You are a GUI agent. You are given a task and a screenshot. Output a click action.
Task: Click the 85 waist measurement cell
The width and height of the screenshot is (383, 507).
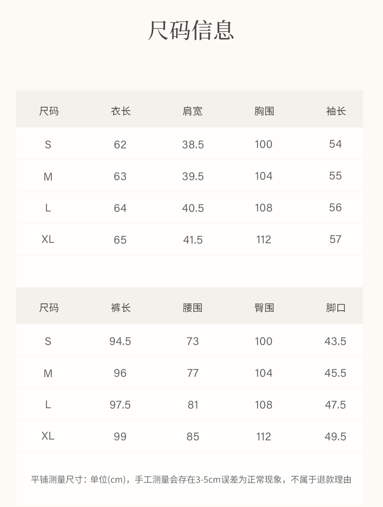[193, 437]
